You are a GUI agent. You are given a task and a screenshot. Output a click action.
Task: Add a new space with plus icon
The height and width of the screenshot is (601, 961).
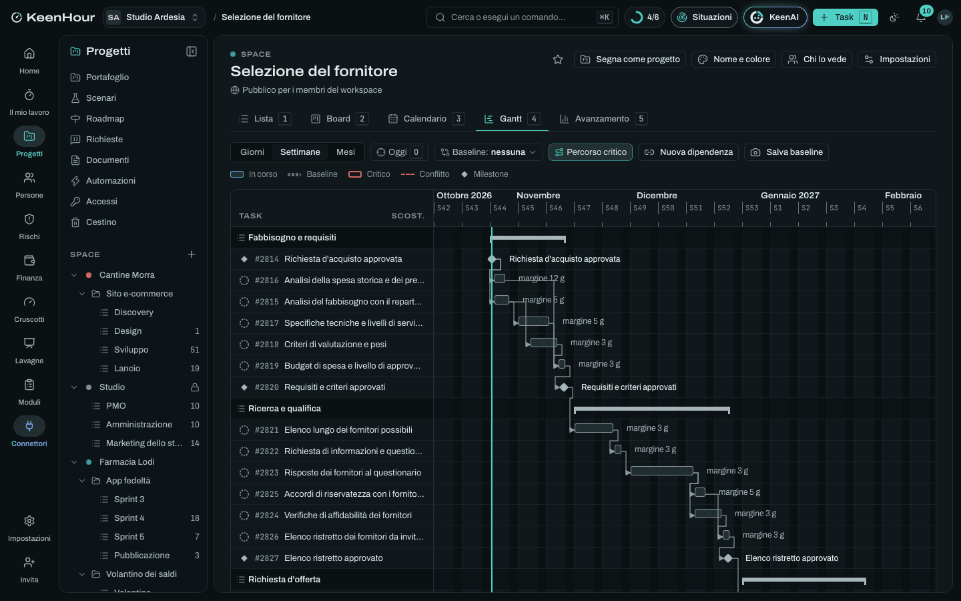pyautogui.click(x=192, y=254)
